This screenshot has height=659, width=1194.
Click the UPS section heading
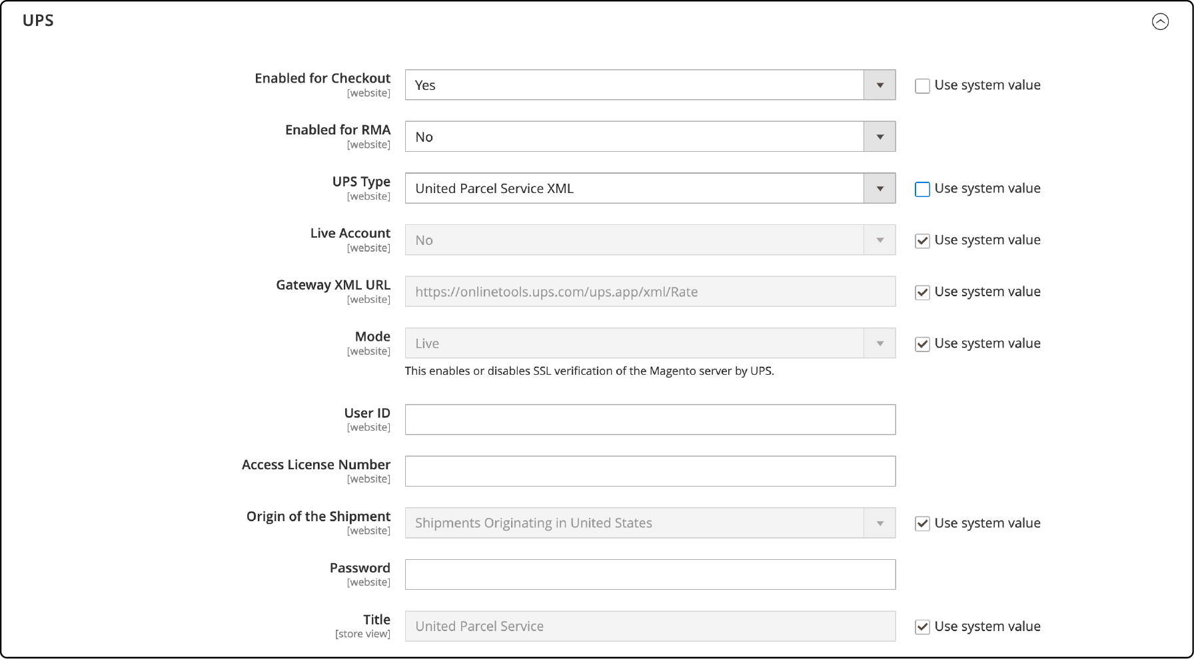point(38,21)
